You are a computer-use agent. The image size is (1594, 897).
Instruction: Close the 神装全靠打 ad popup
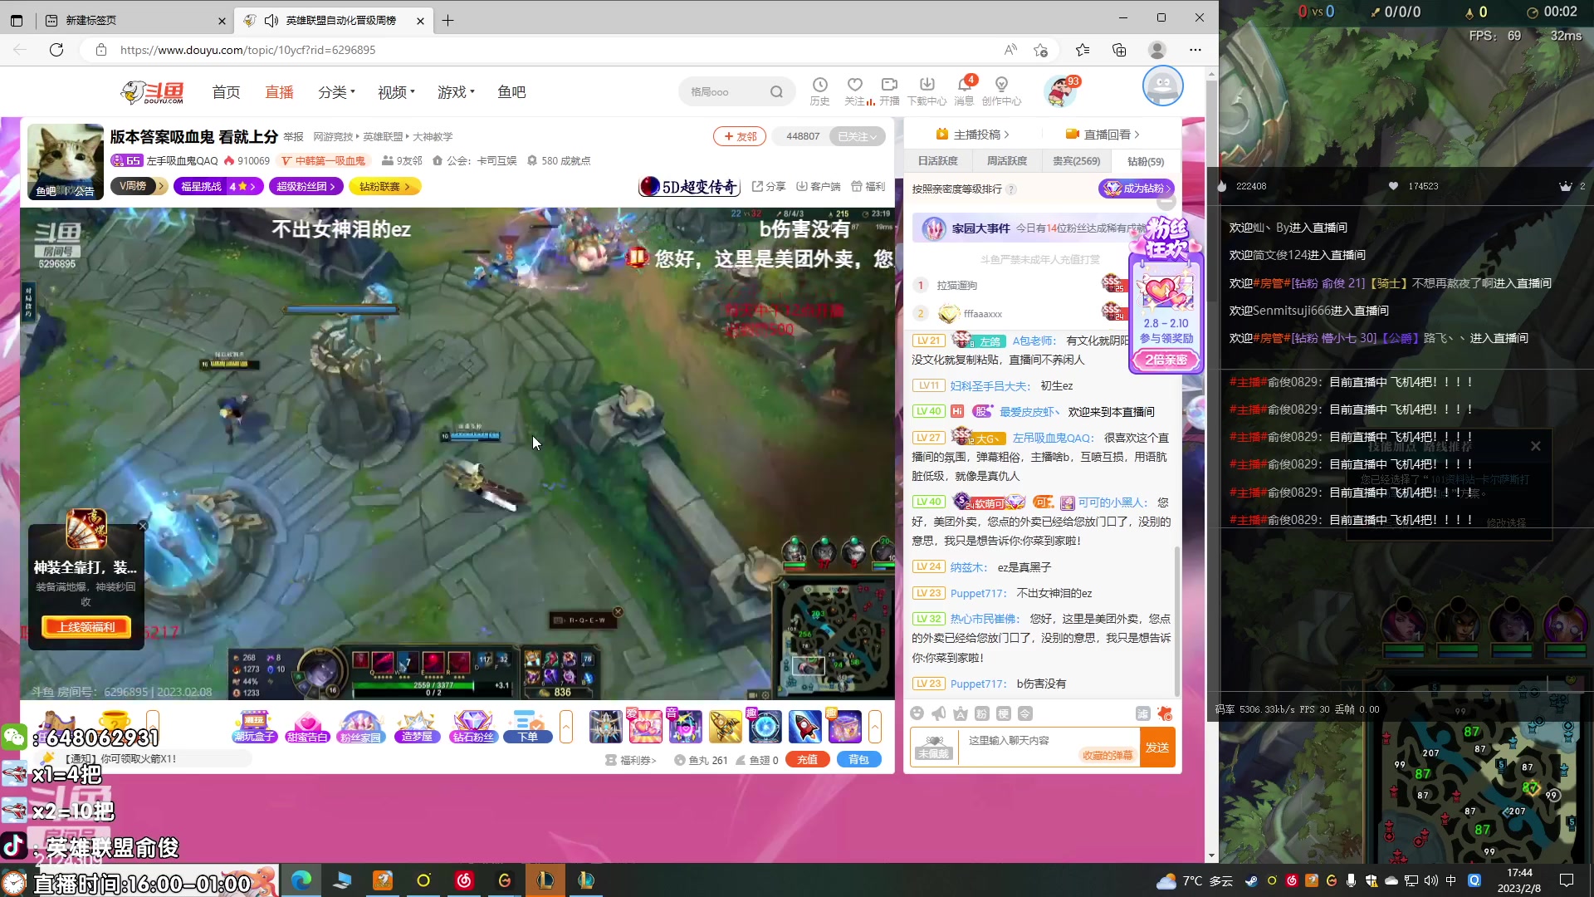click(143, 526)
